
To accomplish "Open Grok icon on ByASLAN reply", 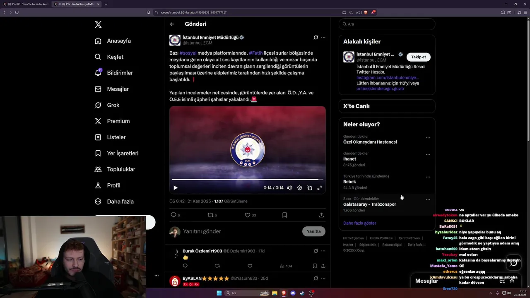I will point(316,278).
